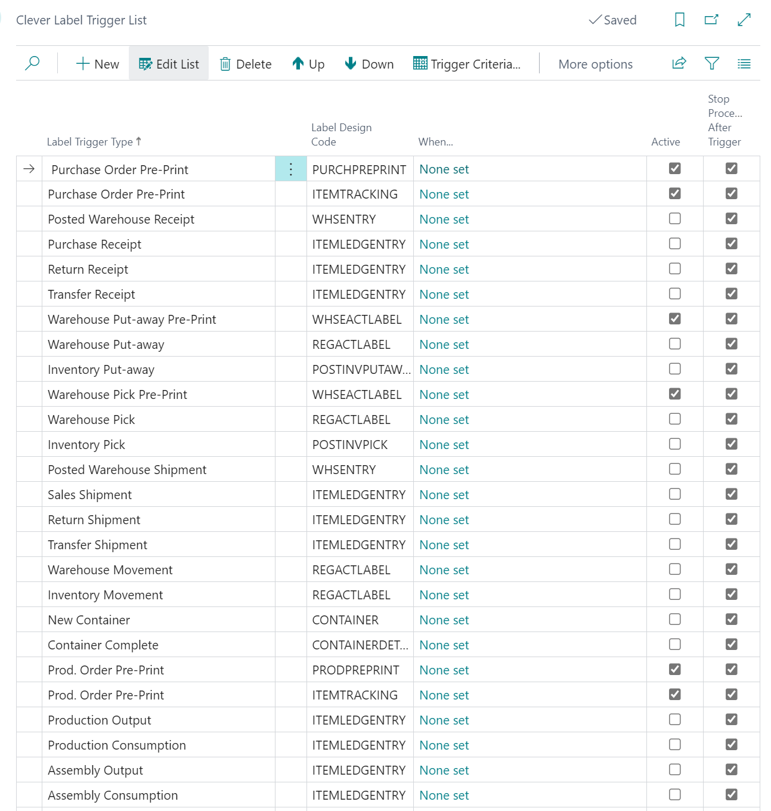The image size is (771, 811).
Task: Open None set link for Sales Shipment
Action: [x=444, y=495]
